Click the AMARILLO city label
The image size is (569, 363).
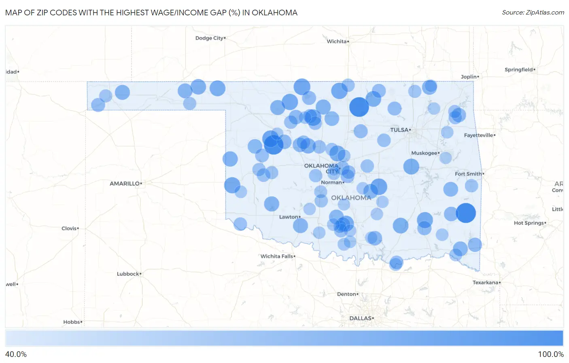tap(125, 184)
